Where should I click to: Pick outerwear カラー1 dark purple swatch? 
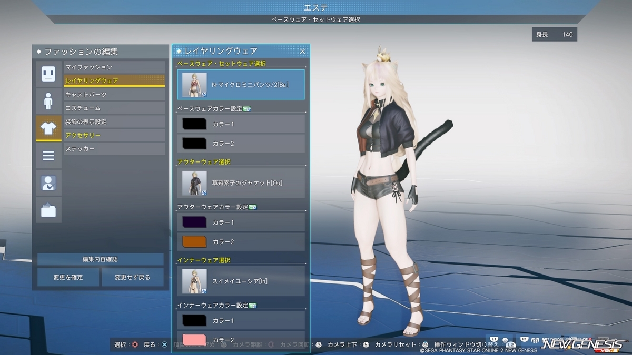click(x=194, y=222)
